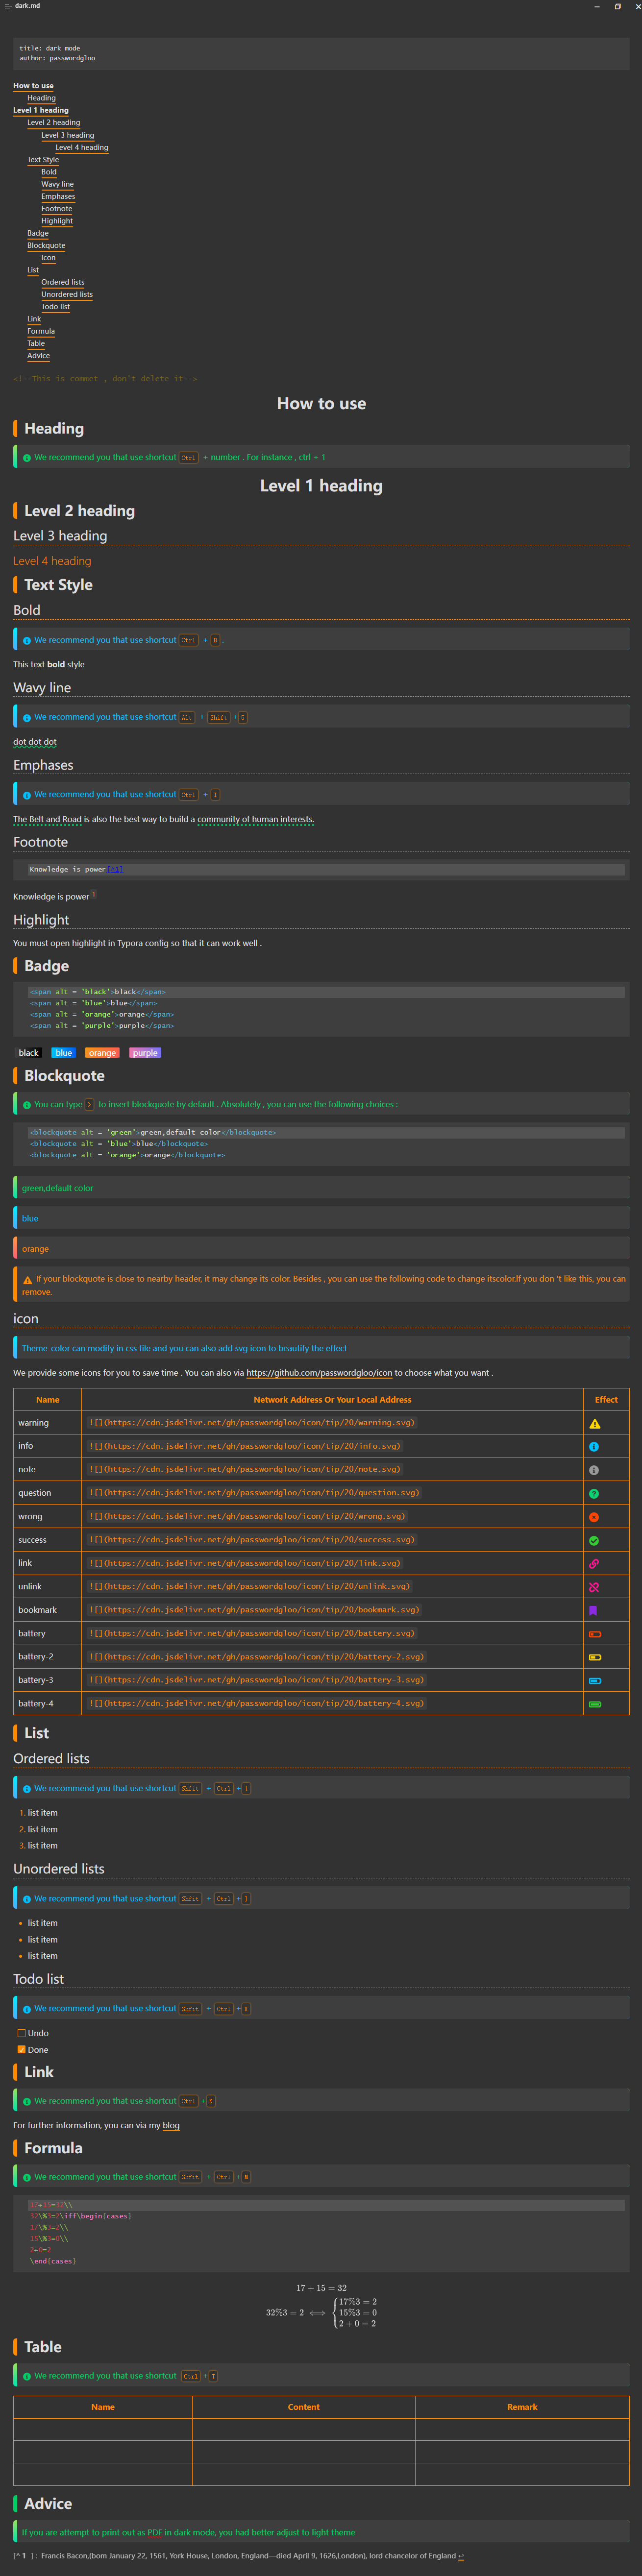The image size is (642, 2576).
Task: Click the warning icon in Effect column
Action: [x=594, y=1424]
